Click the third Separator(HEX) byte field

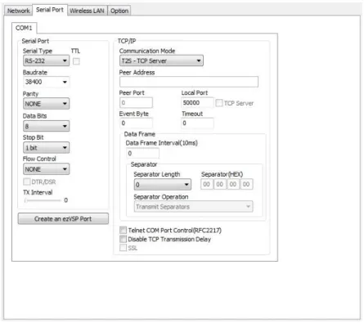pyautogui.click(x=233, y=184)
